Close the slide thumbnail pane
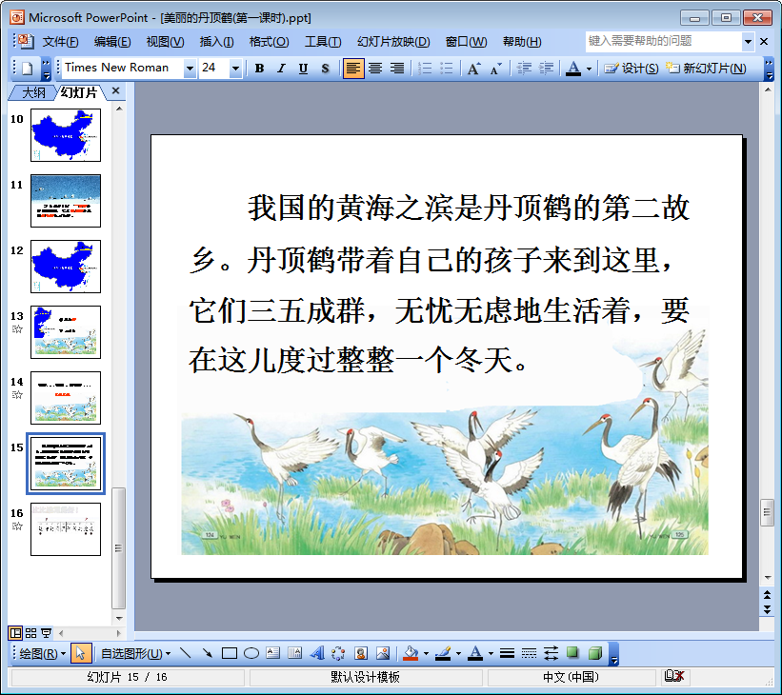 coord(115,90)
